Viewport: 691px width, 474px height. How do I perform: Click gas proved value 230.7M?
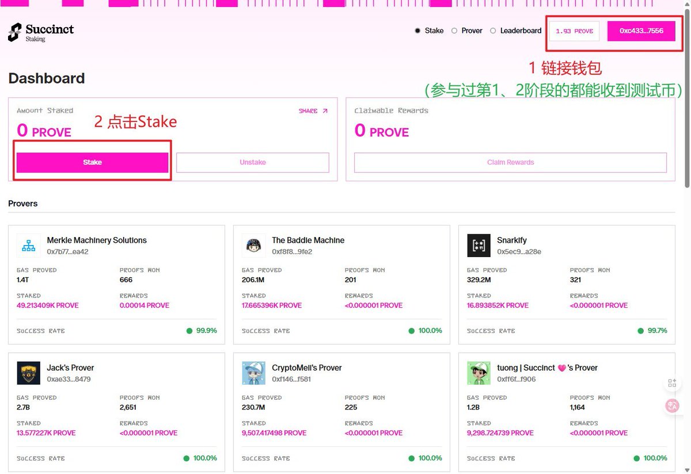point(254,408)
